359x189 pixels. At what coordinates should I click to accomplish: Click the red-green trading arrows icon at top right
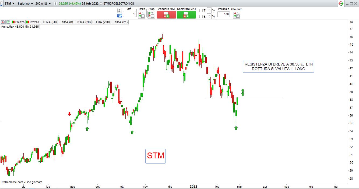pyautogui.click(x=341, y=4)
